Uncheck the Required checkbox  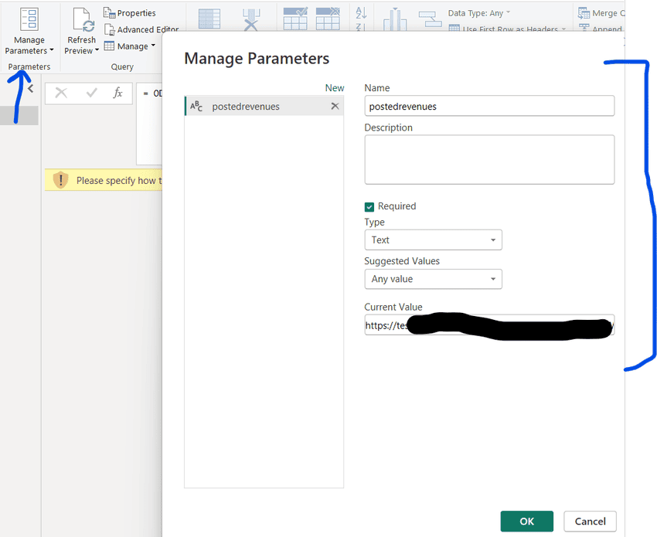pos(369,206)
